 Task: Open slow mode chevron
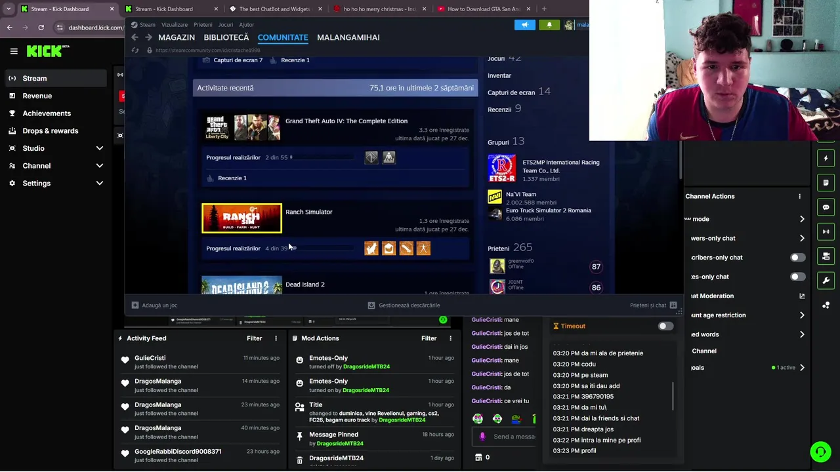(x=802, y=219)
